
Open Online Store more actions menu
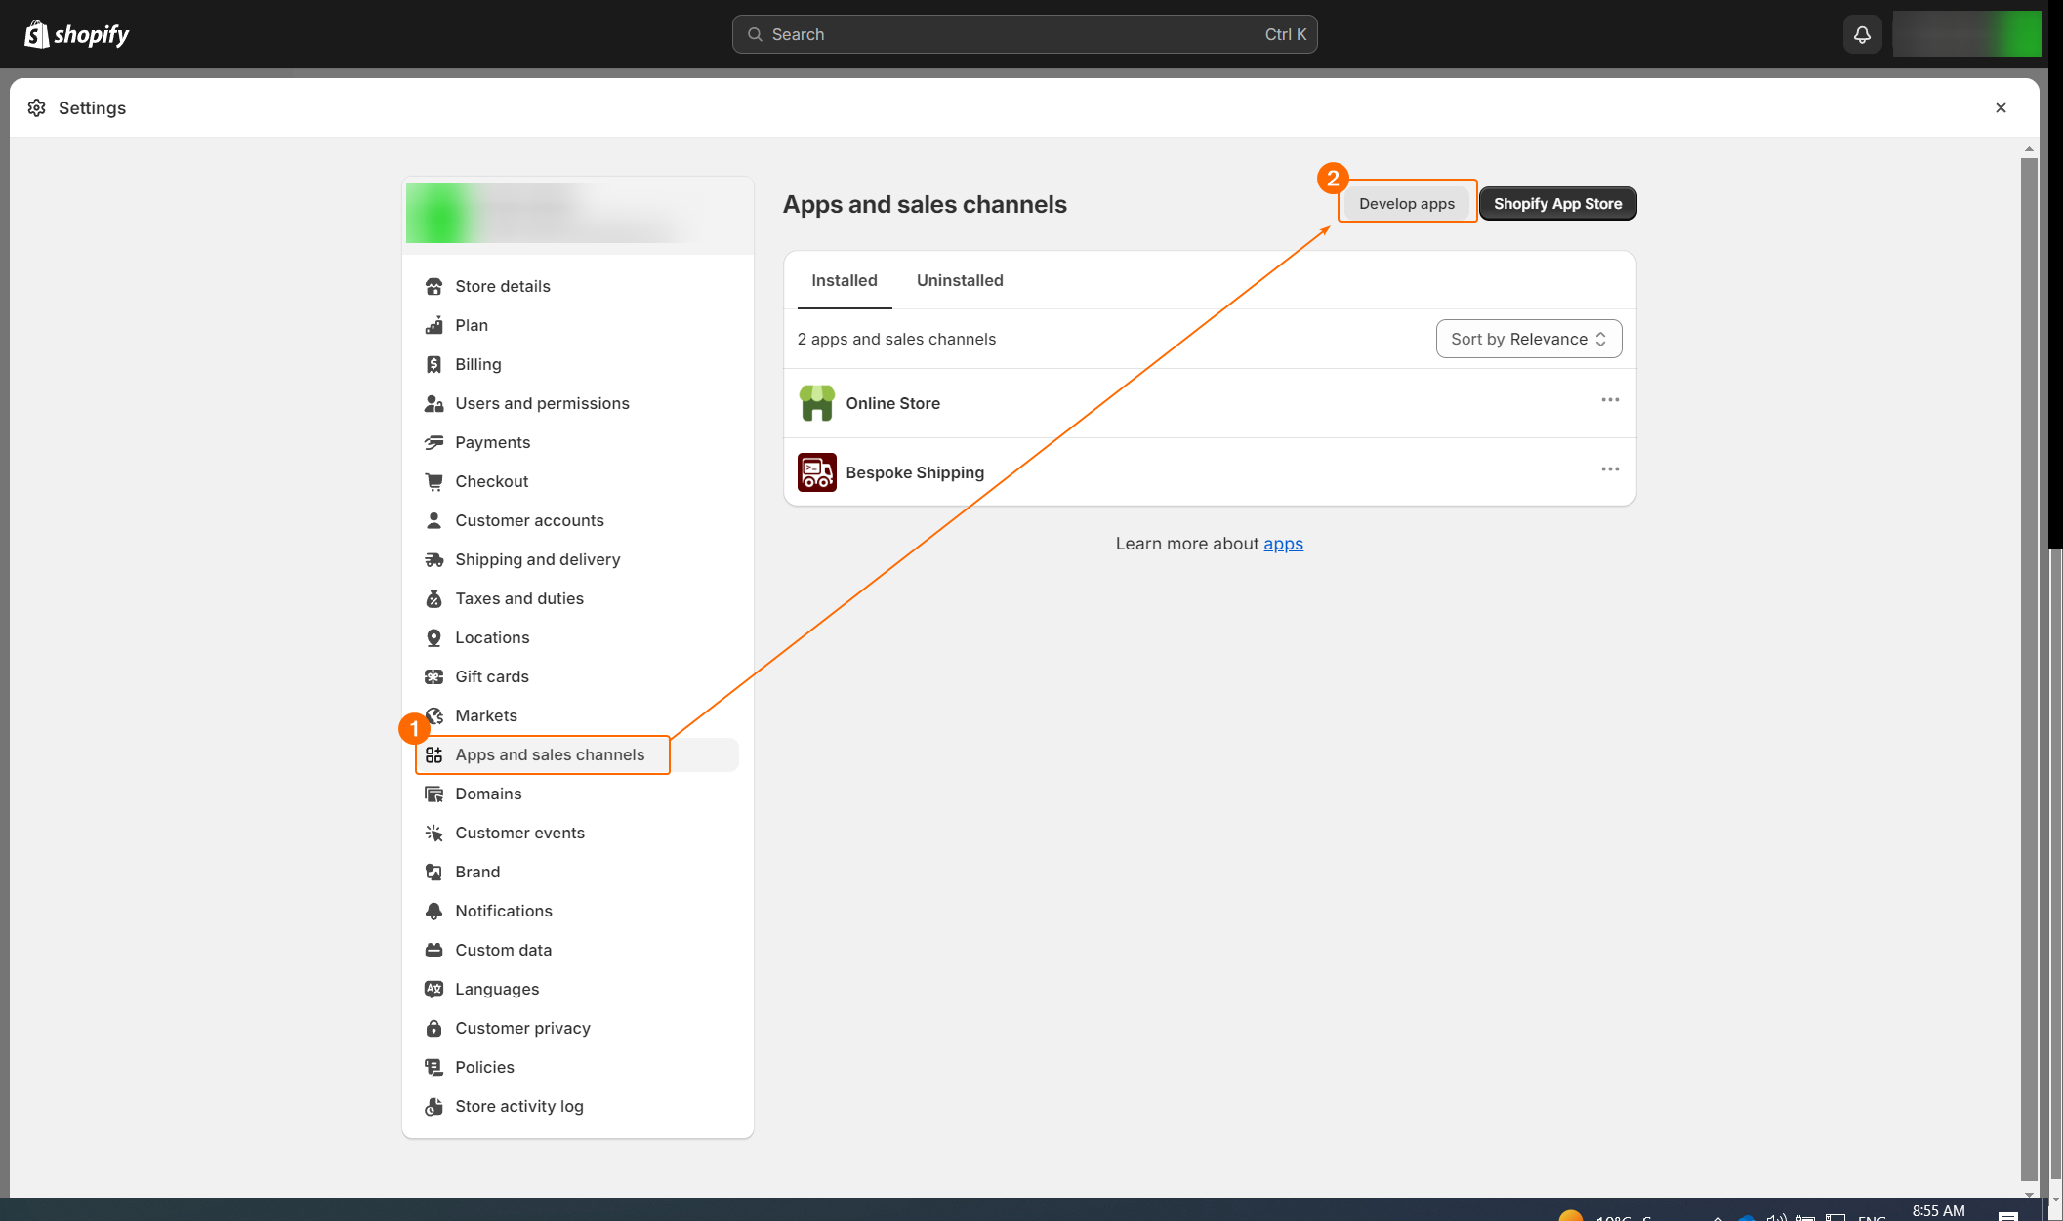(1609, 400)
